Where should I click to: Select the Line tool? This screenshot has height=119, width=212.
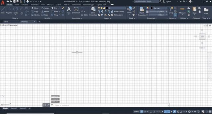click(x=3, y=10)
